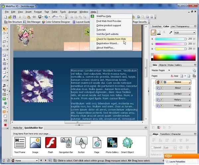Viewport: 199px width, 165px height.
Task: Switch to the Media Bar tab
Action: [18, 128]
